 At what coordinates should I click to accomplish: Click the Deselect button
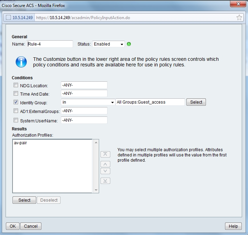coord(49,200)
